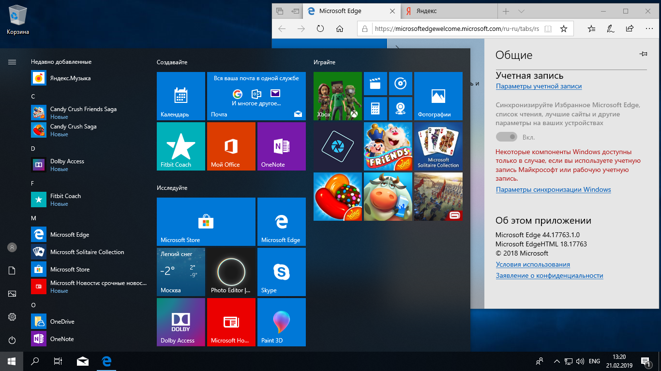Open Параметры синхронизации Windows link

tap(553, 190)
